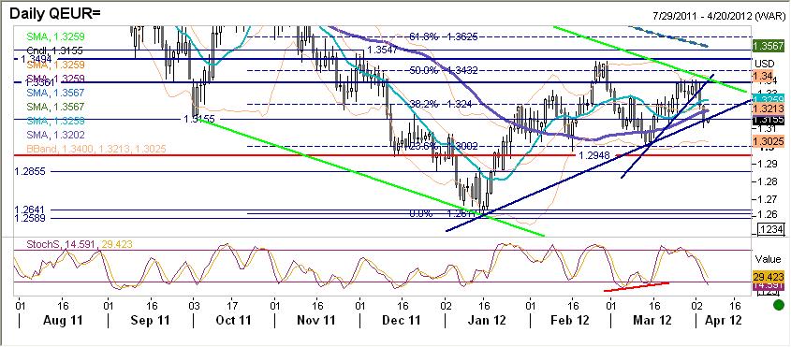Click the 1.3494 level label at left
Viewport: 791px width, 347px height.
36,59
